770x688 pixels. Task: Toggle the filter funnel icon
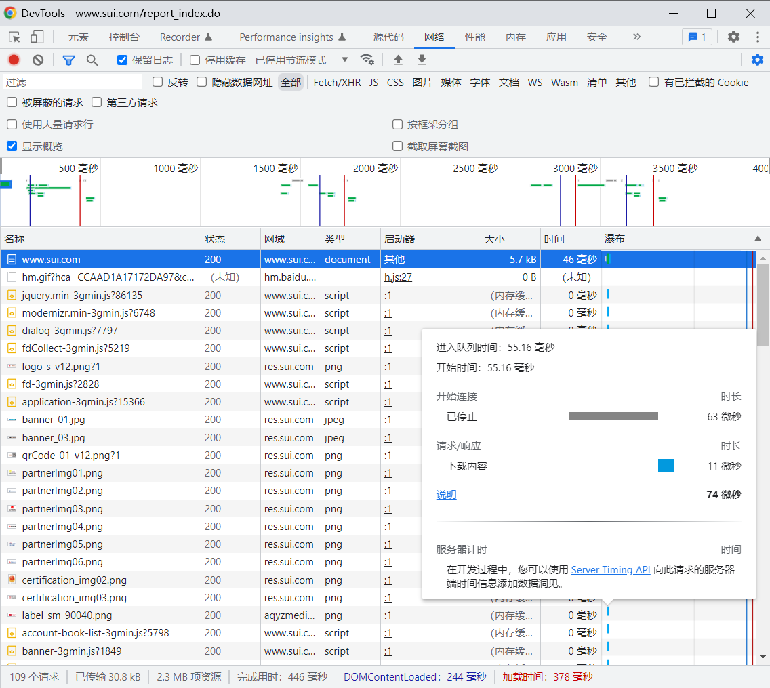[x=68, y=60]
